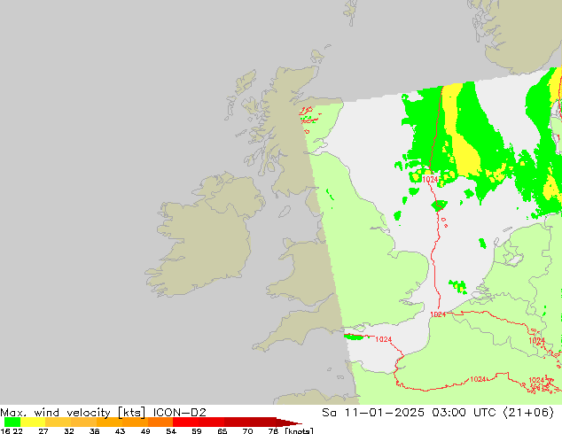This screenshot has height=434, width=562.
Task: Click the '(21+06)' forecast run text
Action: point(528,413)
